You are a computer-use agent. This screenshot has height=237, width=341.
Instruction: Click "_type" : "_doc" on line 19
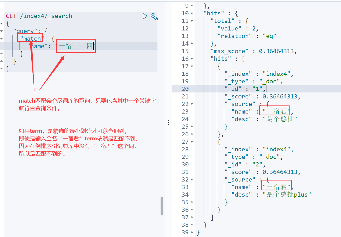(x=254, y=81)
